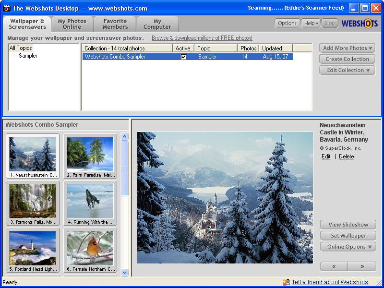Select the Webshots Combo Sampler collection row

(187, 57)
